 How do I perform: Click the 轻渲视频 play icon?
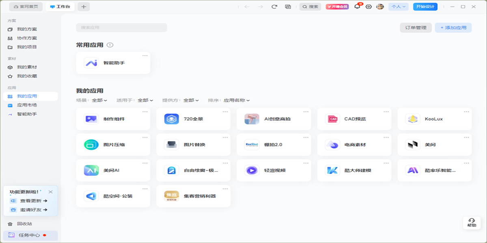pos(252,171)
